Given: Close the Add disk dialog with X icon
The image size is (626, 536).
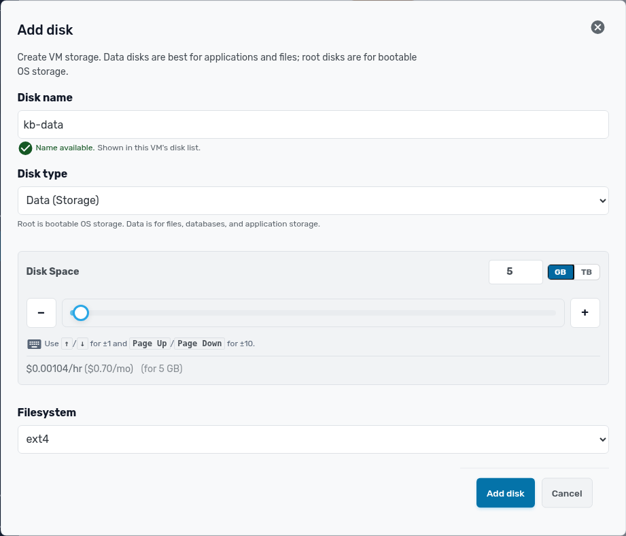Looking at the screenshot, I should tap(597, 27).
